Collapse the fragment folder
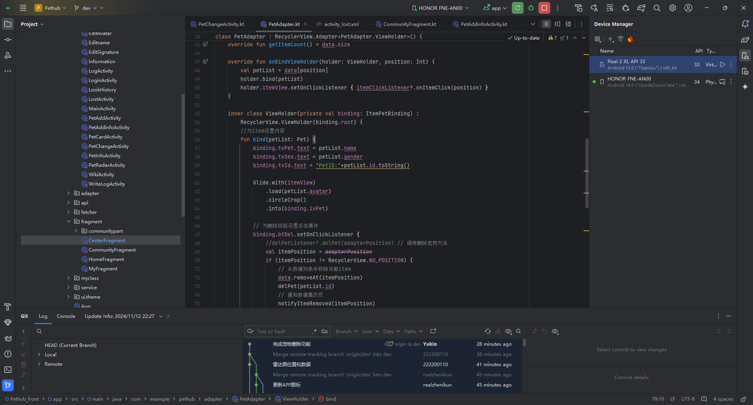 coord(69,222)
